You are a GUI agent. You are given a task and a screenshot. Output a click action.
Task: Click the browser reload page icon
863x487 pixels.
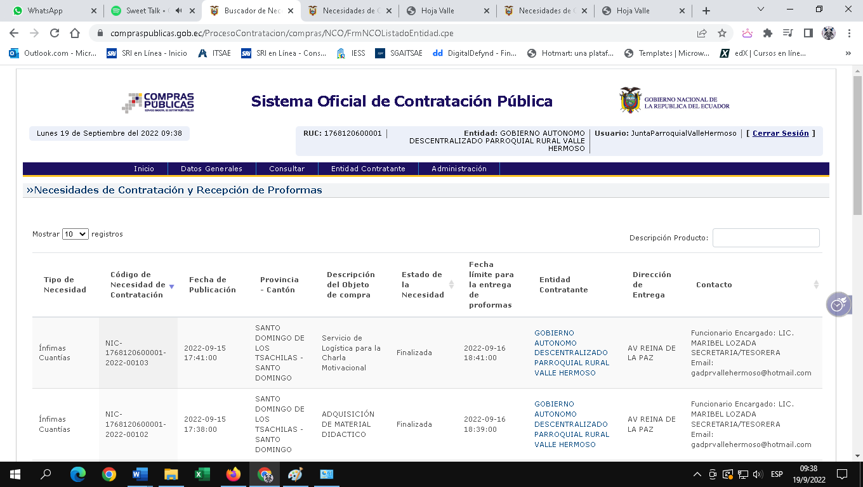tap(55, 34)
